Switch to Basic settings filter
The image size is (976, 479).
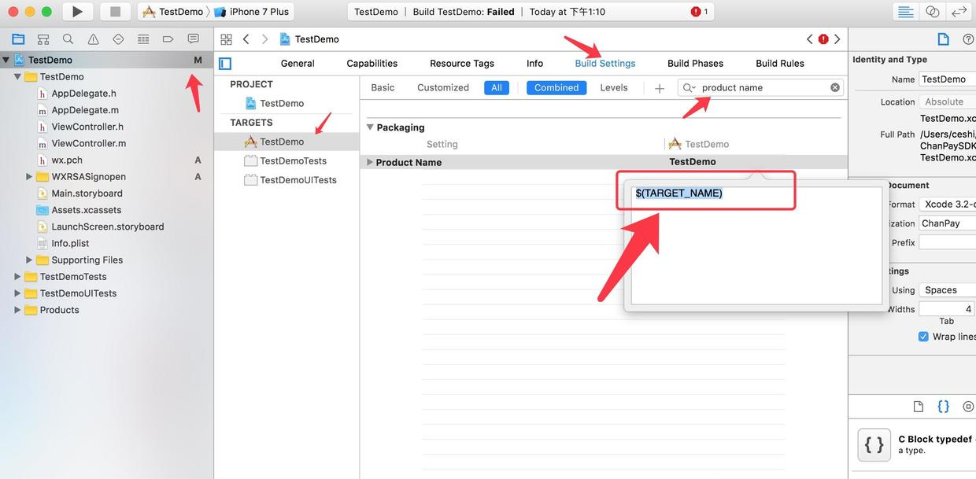click(383, 88)
